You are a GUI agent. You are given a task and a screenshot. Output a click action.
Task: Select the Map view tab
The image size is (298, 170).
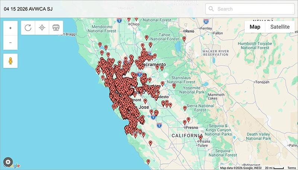pos(255,27)
